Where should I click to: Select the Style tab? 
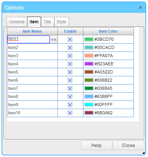click(62, 22)
